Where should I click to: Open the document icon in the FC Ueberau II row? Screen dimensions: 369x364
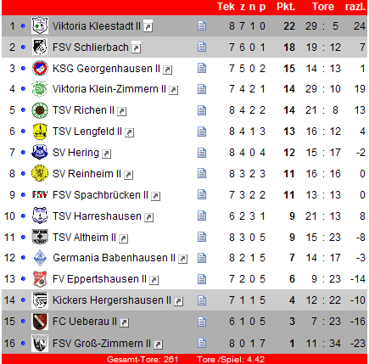(202, 322)
